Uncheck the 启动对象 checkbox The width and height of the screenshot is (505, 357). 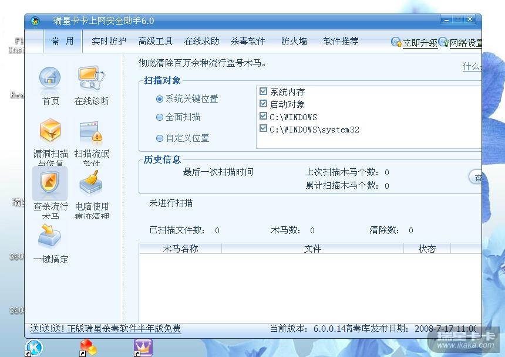point(263,104)
